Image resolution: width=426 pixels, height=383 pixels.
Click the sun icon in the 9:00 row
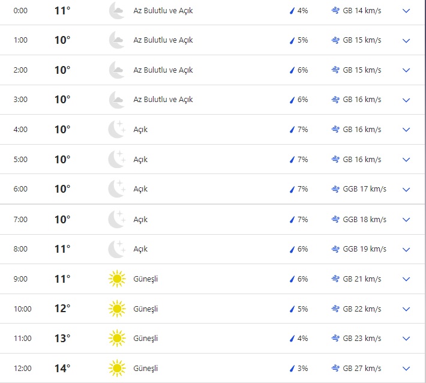pos(116,279)
